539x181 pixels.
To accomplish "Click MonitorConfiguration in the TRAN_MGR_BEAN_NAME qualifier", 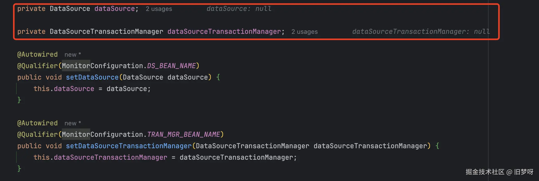I will 102,134.
